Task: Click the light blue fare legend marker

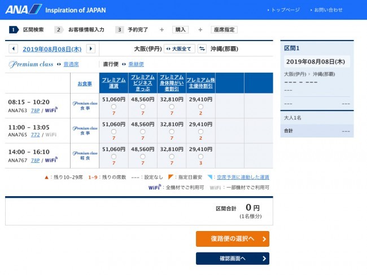Action: point(210,177)
